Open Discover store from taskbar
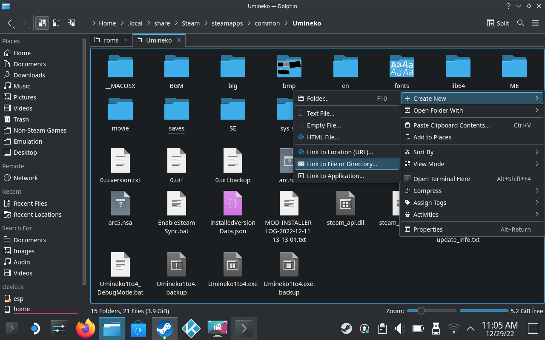 click(x=138, y=329)
